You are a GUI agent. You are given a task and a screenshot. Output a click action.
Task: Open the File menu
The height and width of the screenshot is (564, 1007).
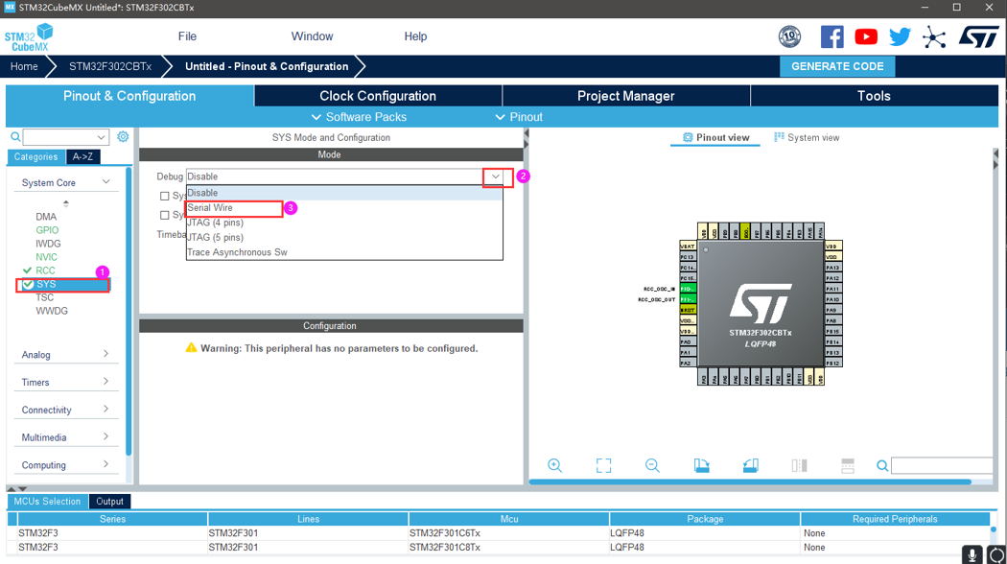pyautogui.click(x=187, y=36)
